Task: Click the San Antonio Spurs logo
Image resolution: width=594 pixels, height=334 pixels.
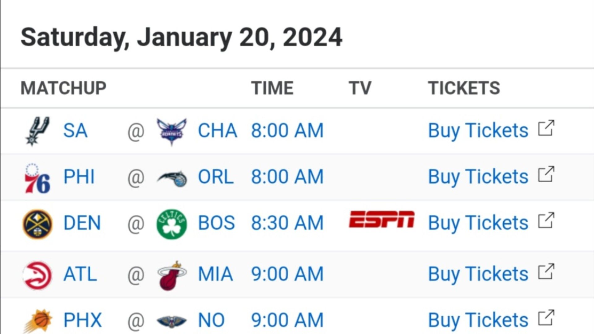Action: click(x=37, y=131)
